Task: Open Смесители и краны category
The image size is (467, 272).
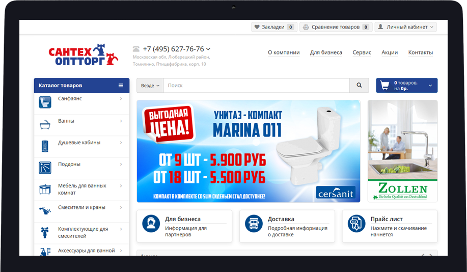Action: coord(81,207)
